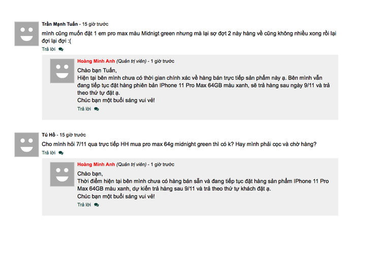381x254 pixels.
Task: Click the admin avatar beside the "Chào bạn," reply
Action: coord(62,174)
